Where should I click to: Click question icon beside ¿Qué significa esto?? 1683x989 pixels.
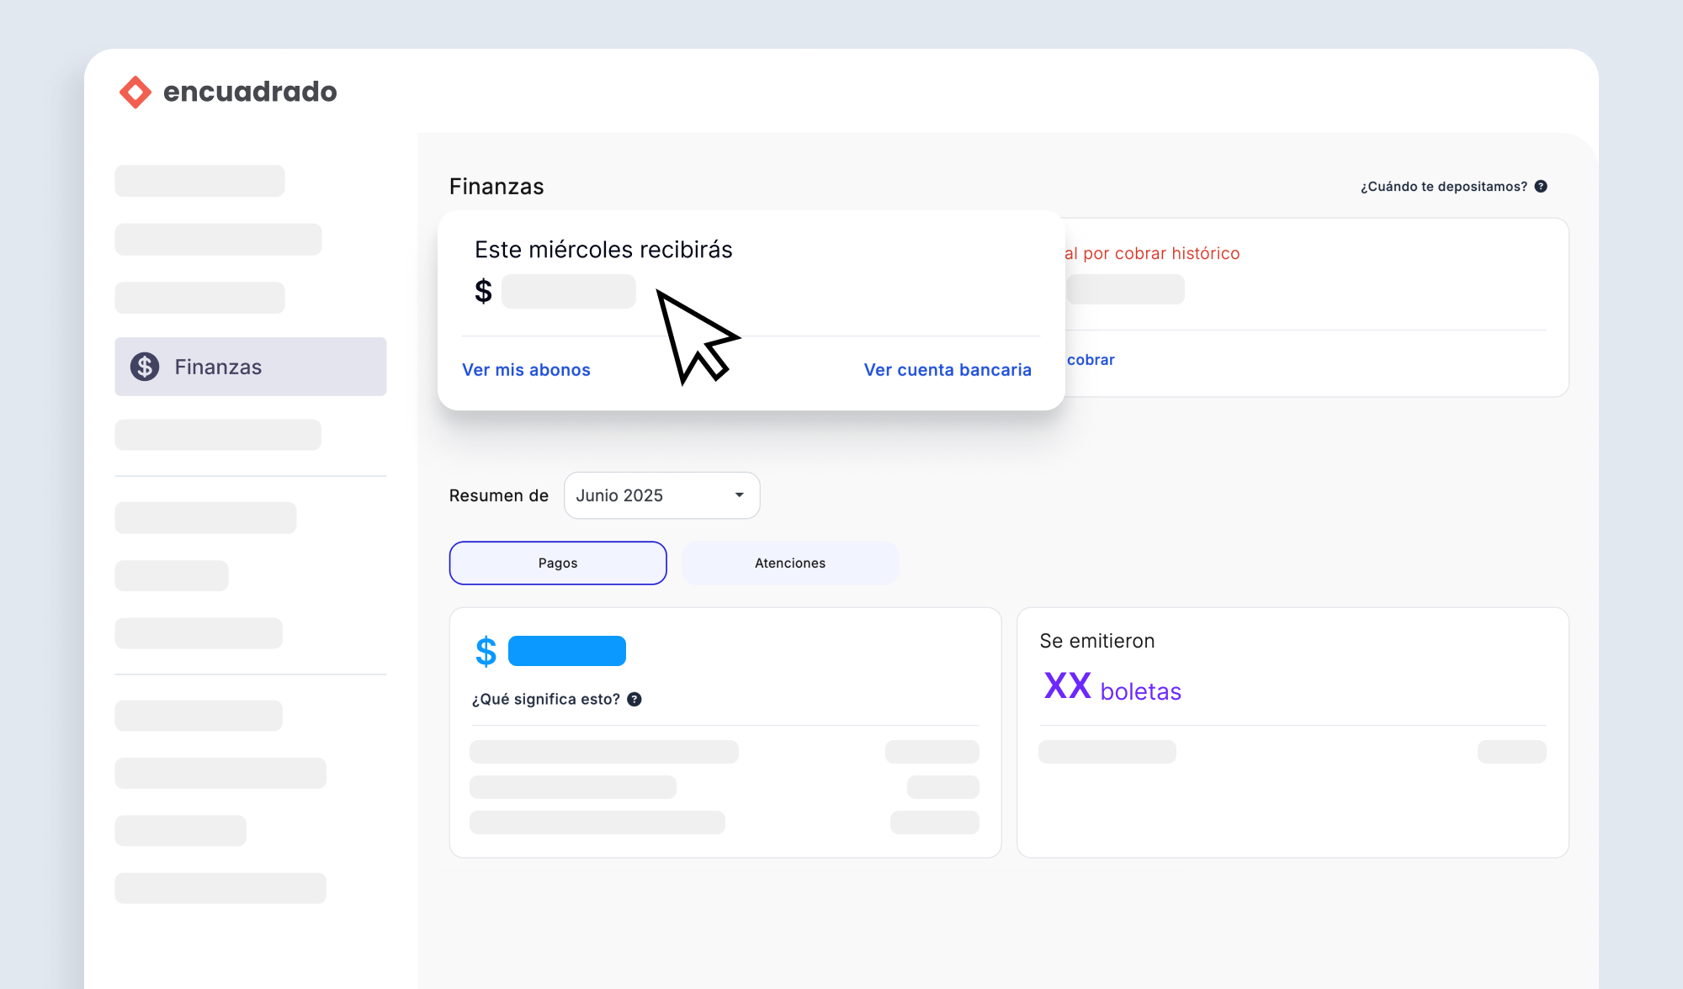click(x=634, y=699)
